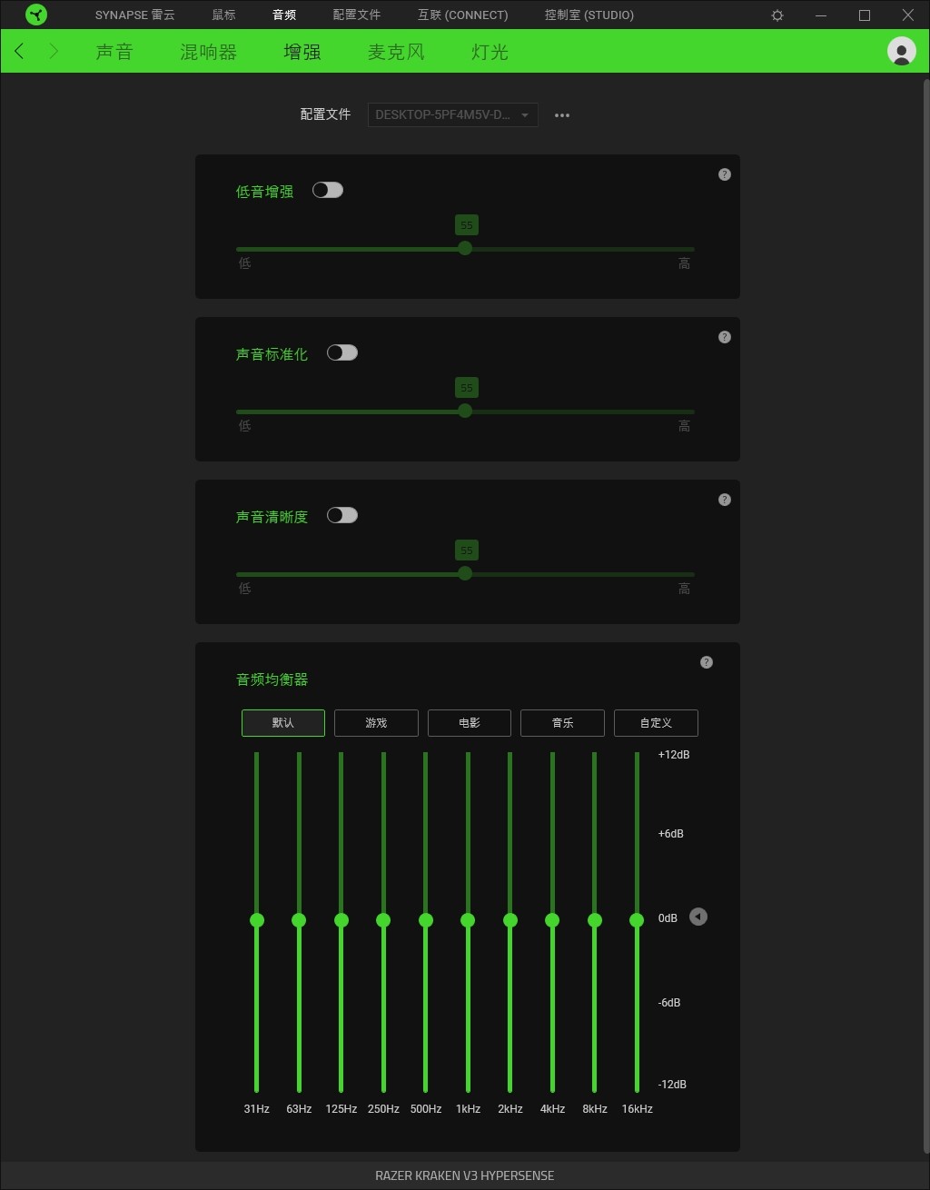The image size is (930, 1190).
Task: Switch to the 灯光 sub-tab
Action: coord(490,52)
